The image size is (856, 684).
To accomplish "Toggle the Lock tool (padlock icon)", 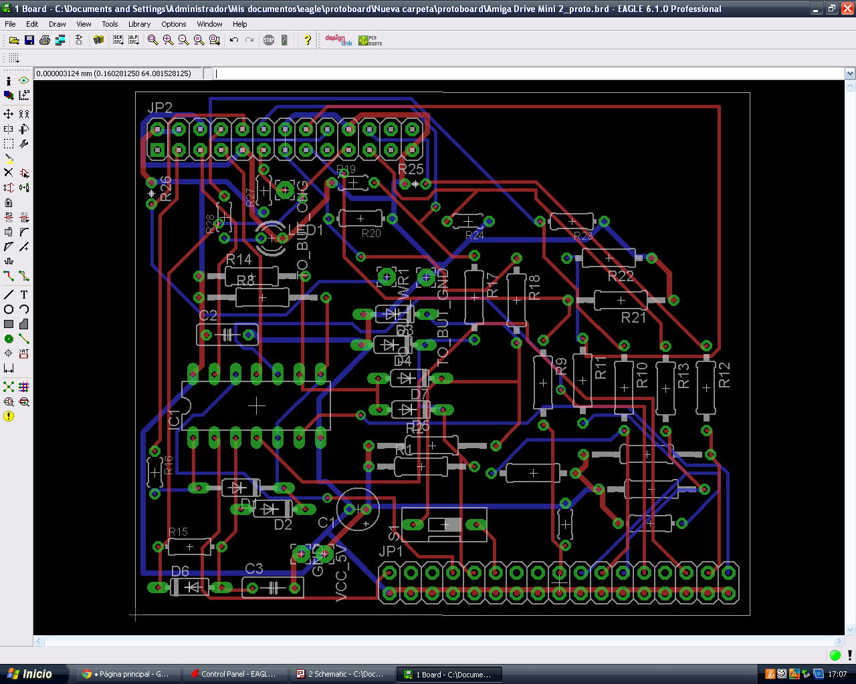I will pyautogui.click(x=9, y=202).
